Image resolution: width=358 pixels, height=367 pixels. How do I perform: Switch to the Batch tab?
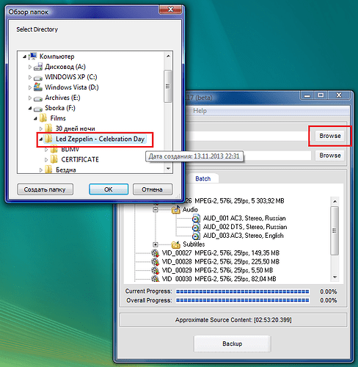[203, 178]
